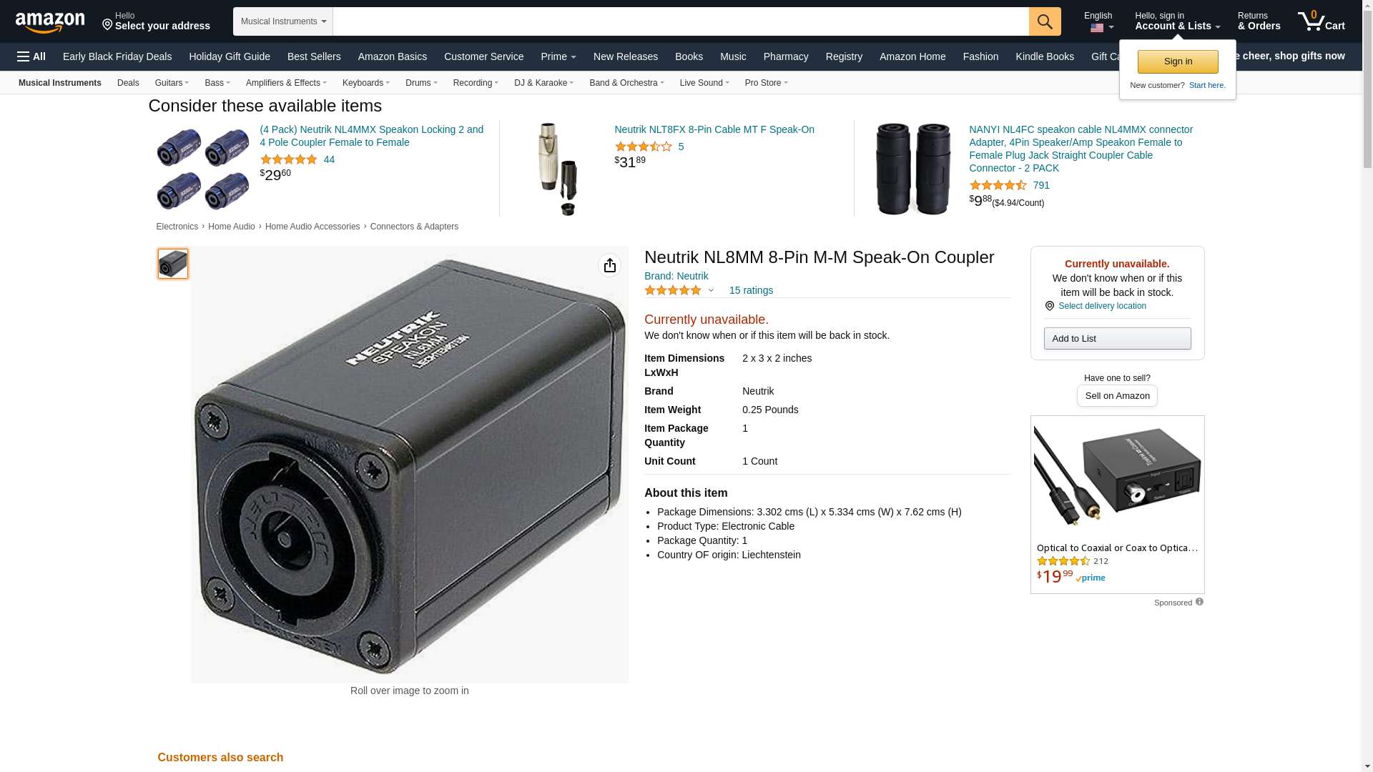1373x772 pixels.
Task: Click the orange search magnifier button
Action: [x=1045, y=21]
